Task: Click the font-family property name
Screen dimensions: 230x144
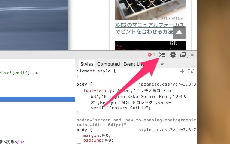Action: [x=98, y=90]
